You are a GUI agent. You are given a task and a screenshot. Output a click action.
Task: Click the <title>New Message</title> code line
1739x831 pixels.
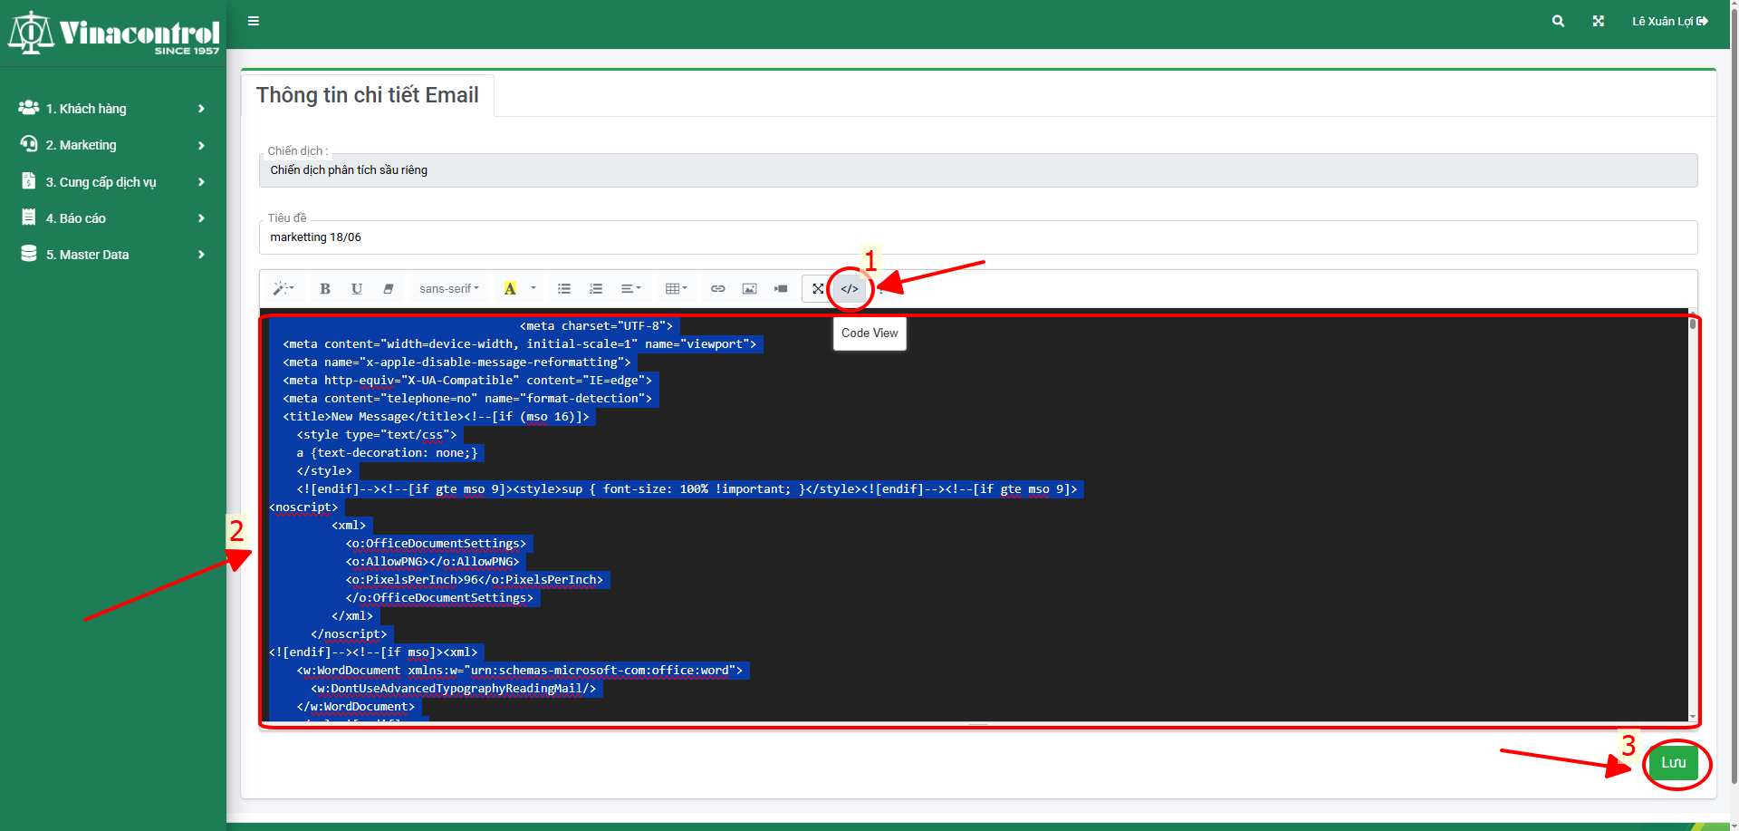(436, 417)
